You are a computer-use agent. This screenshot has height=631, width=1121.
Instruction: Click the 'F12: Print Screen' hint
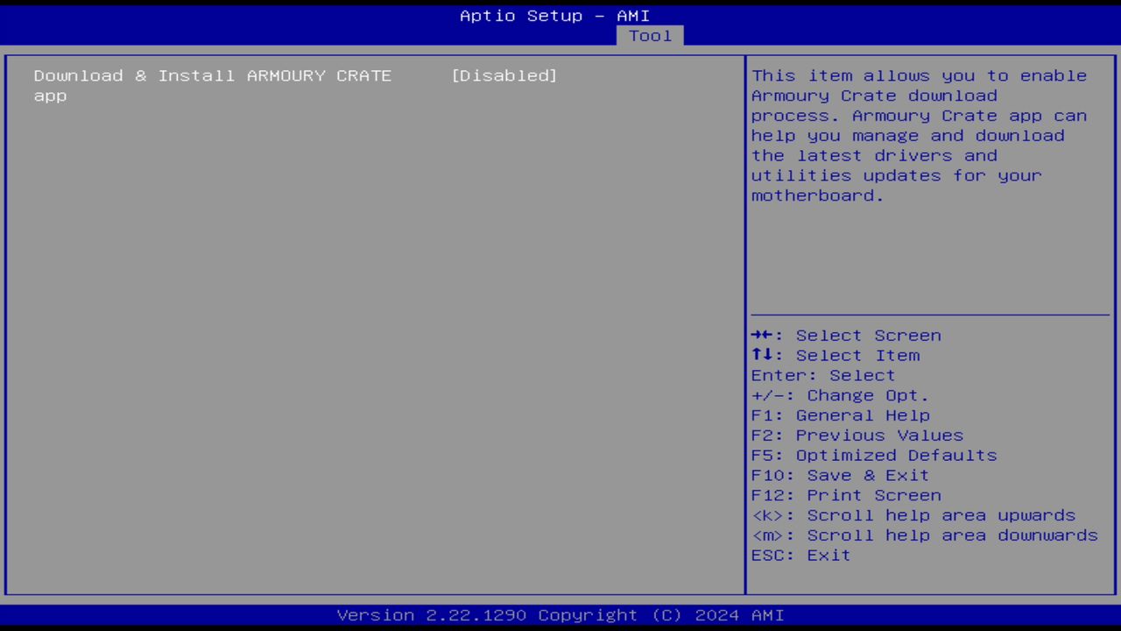846,495
